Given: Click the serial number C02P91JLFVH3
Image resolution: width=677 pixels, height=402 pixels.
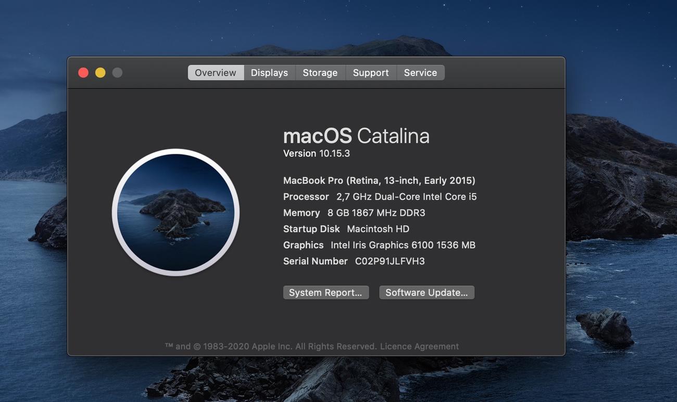Looking at the screenshot, I should tap(390, 261).
